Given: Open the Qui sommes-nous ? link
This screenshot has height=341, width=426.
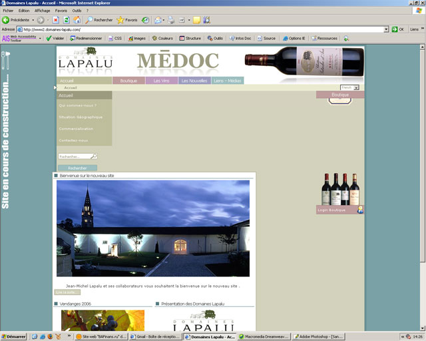Looking at the screenshot, I should (x=78, y=105).
